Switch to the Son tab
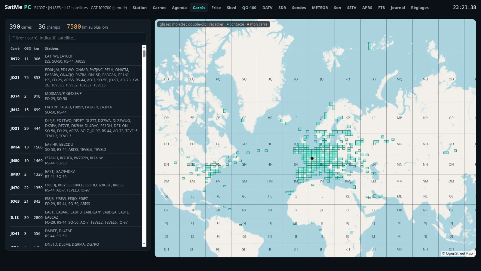The width and height of the screenshot is (481, 271). tap(337, 8)
